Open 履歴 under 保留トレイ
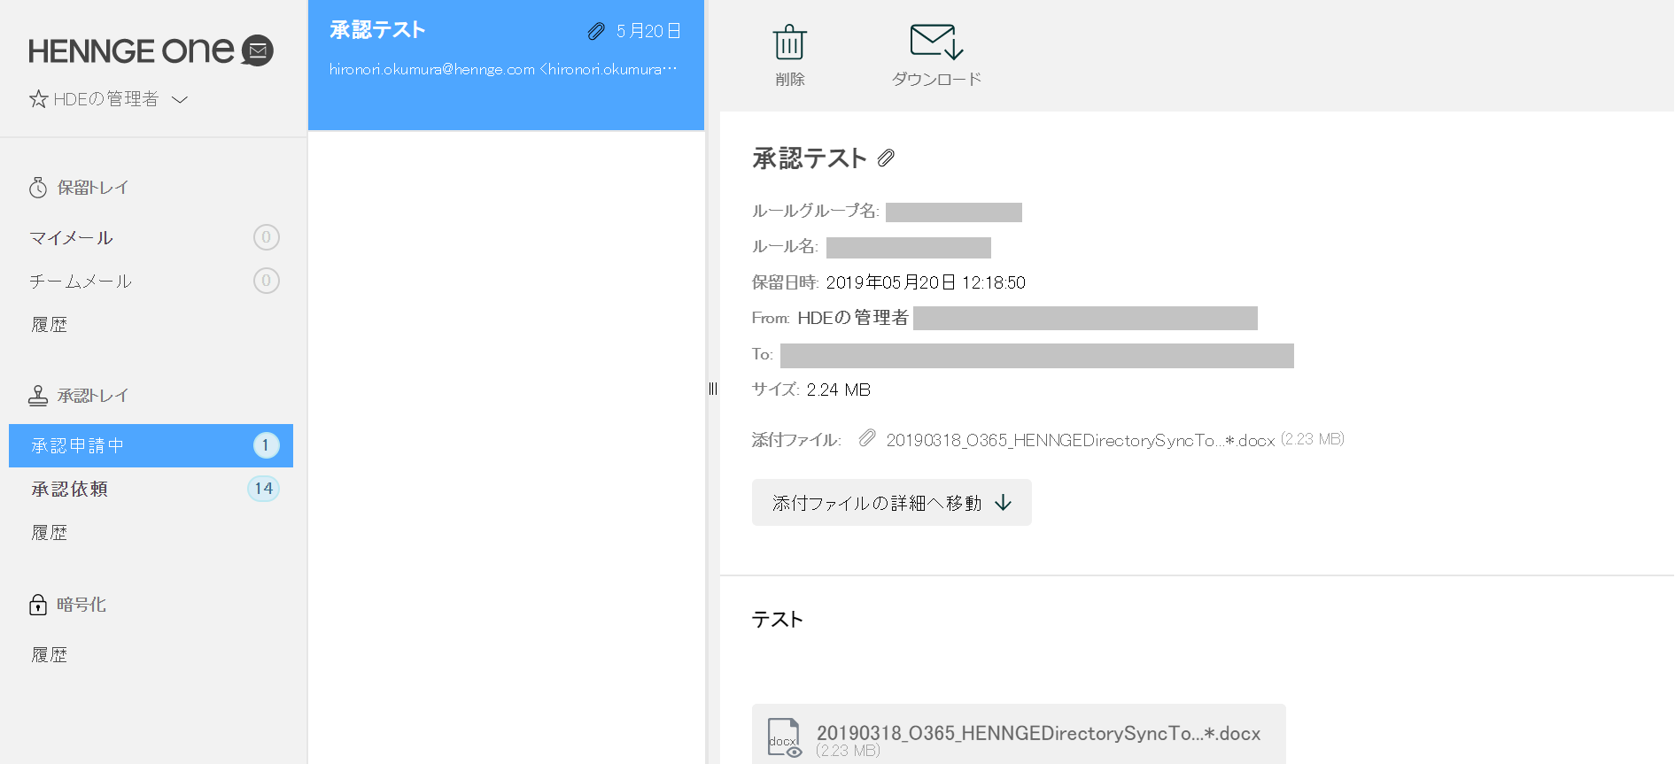The width and height of the screenshot is (1675, 764). point(50,325)
